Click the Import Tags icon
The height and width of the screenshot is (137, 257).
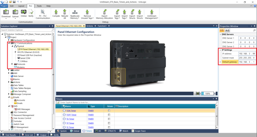pyautogui.click(x=124, y=12)
